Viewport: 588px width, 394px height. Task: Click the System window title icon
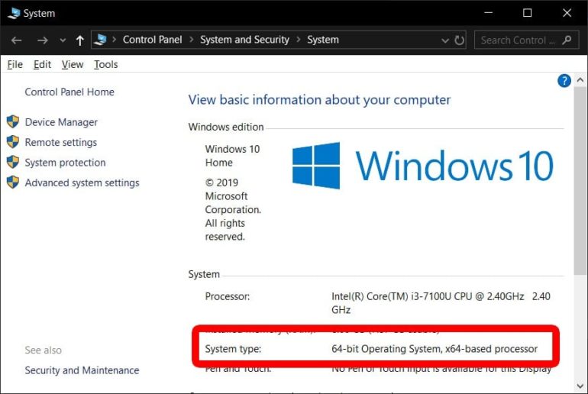point(14,13)
